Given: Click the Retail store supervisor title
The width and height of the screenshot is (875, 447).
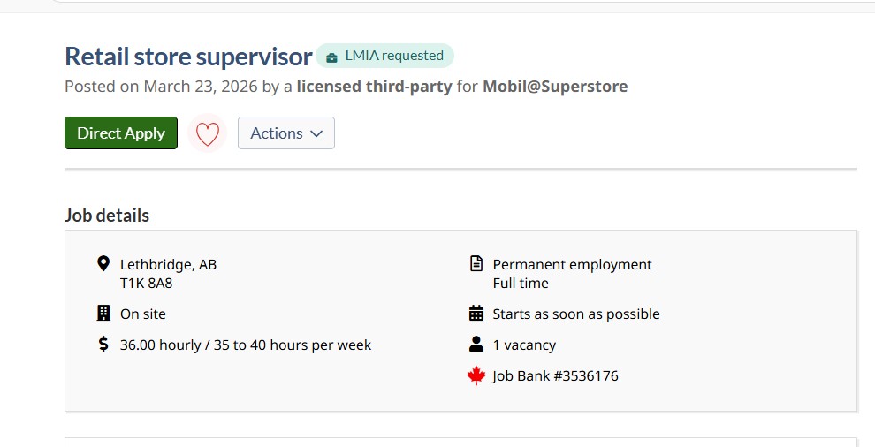Looking at the screenshot, I should pos(188,57).
